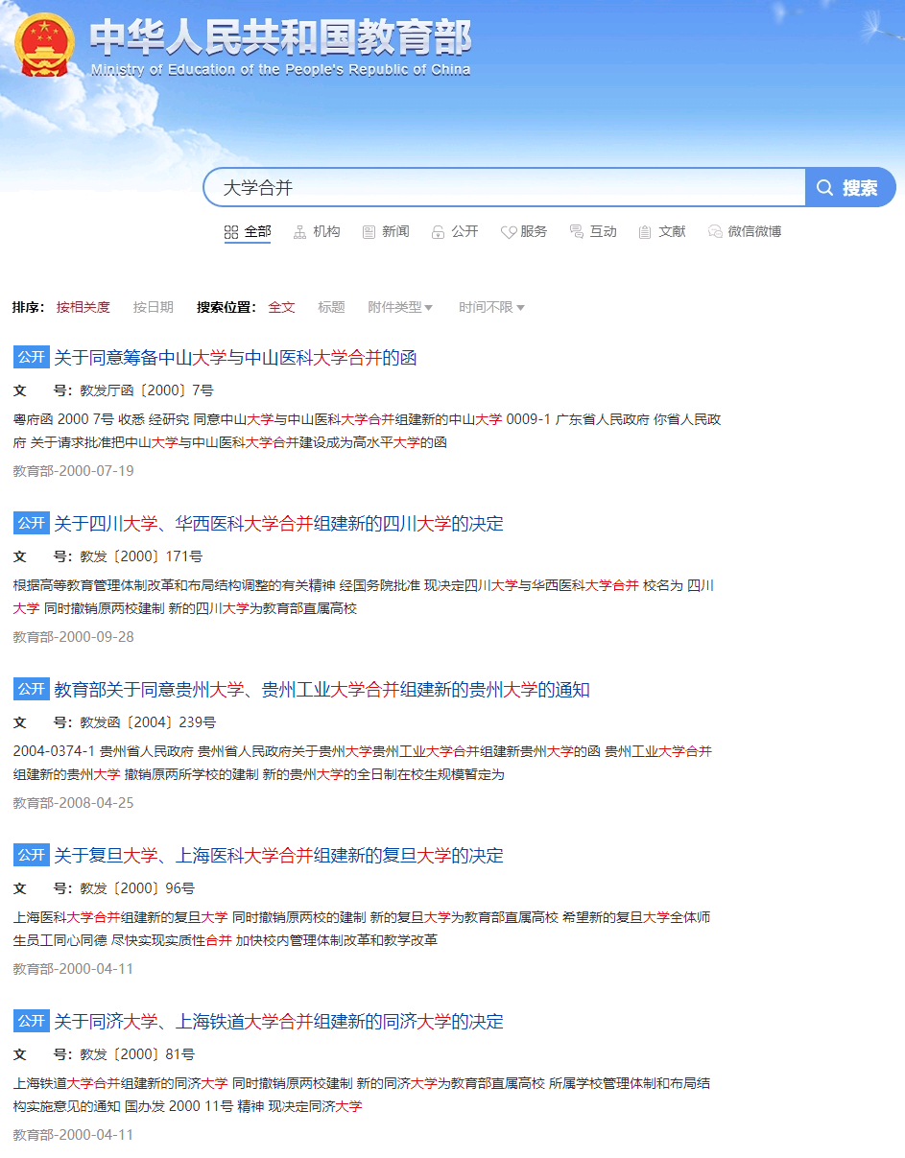The width and height of the screenshot is (905, 1158).
Task: Click the 微信微博 social media icon
Action: tap(715, 231)
